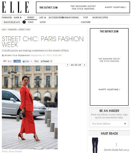Open the comments bubble icon
Screen dimensions: 131x153
[5, 61]
